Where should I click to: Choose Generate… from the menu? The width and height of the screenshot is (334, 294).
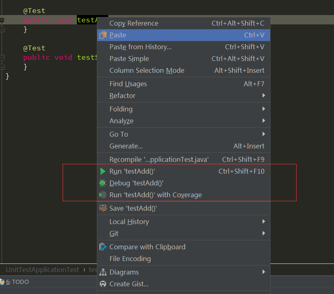click(x=183, y=146)
